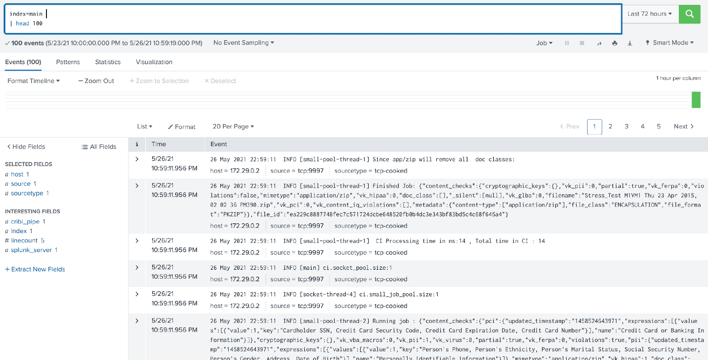Open the All Fields list

click(99, 147)
